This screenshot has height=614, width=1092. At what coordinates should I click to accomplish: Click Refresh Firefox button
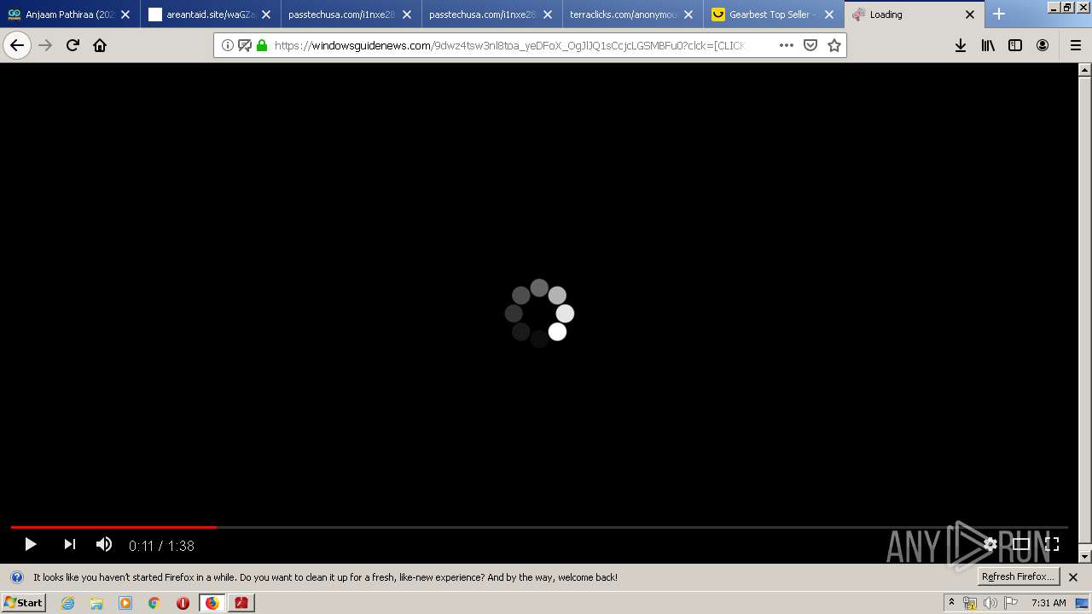click(x=1018, y=576)
